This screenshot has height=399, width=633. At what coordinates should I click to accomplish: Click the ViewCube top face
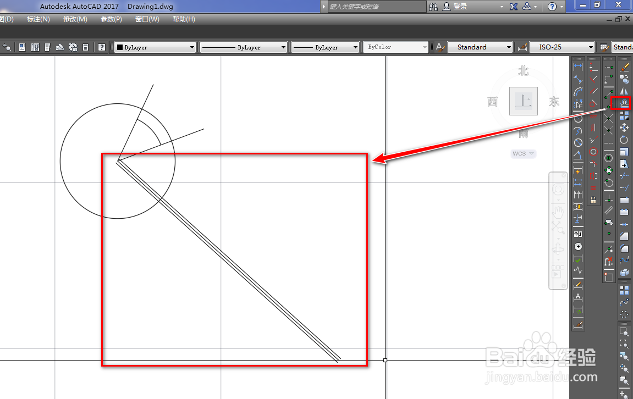524,101
